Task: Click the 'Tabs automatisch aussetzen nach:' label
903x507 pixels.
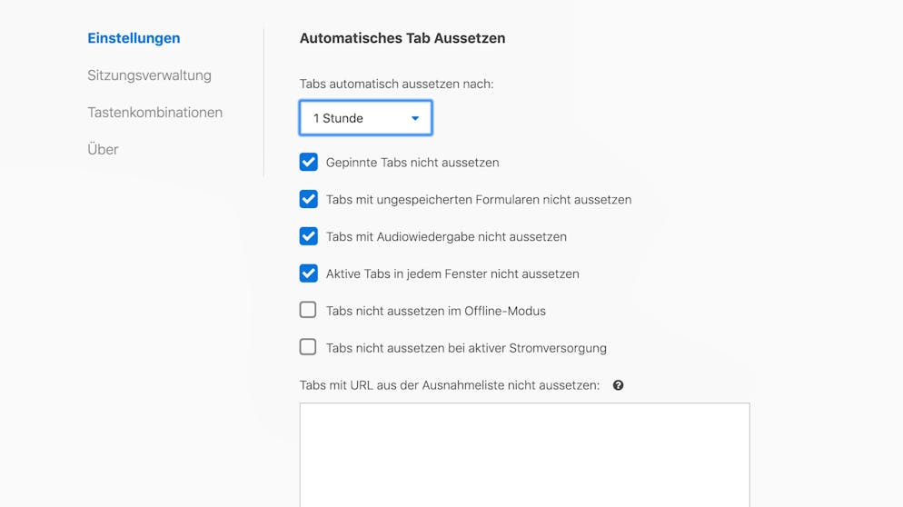Action: click(396, 84)
